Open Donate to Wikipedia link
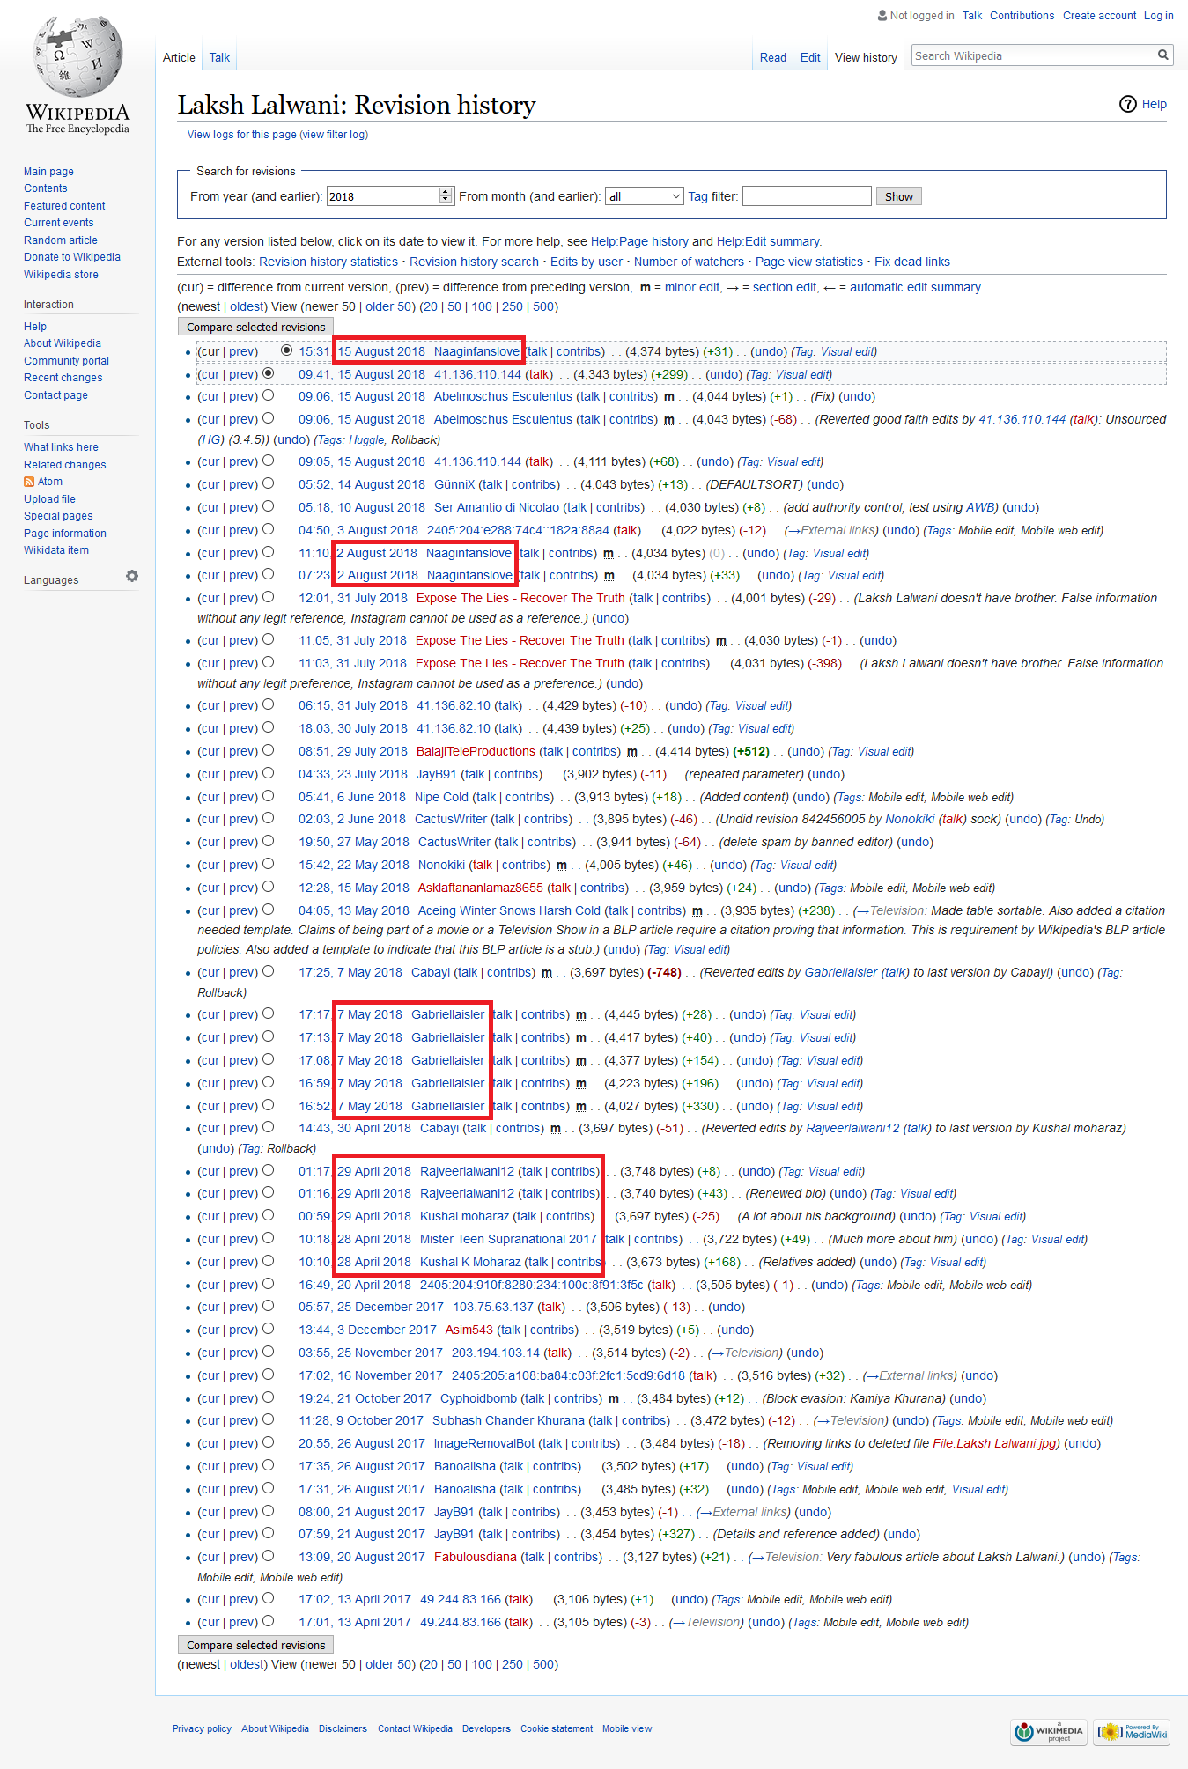 72,257
